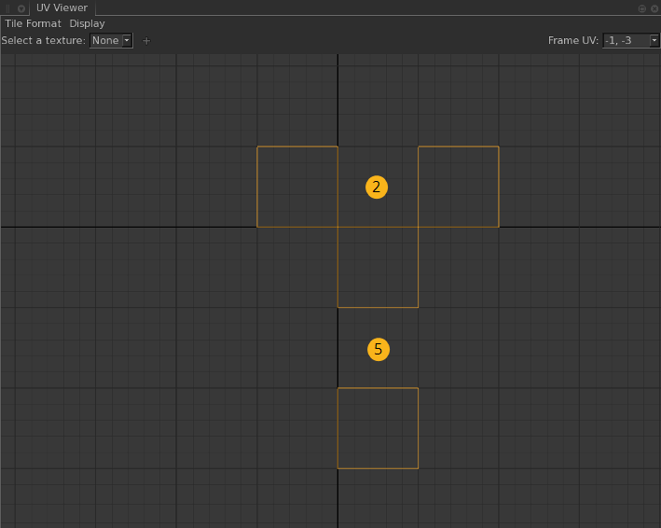The width and height of the screenshot is (661, 528).
Task: Select the bottom orange UV tile
Action: (x=378, y=428)
